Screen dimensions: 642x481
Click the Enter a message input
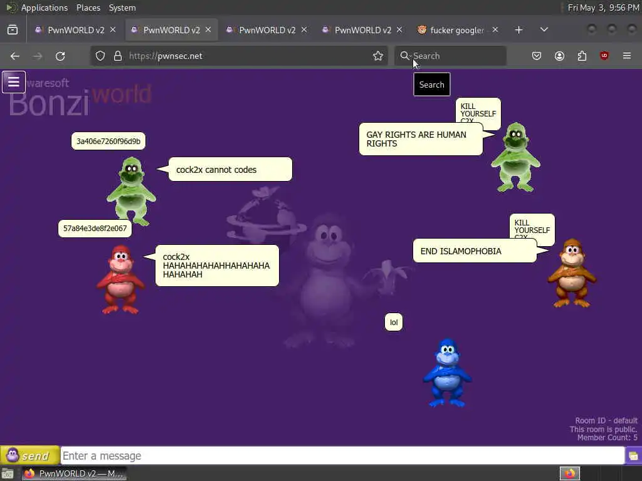(342, 456)
